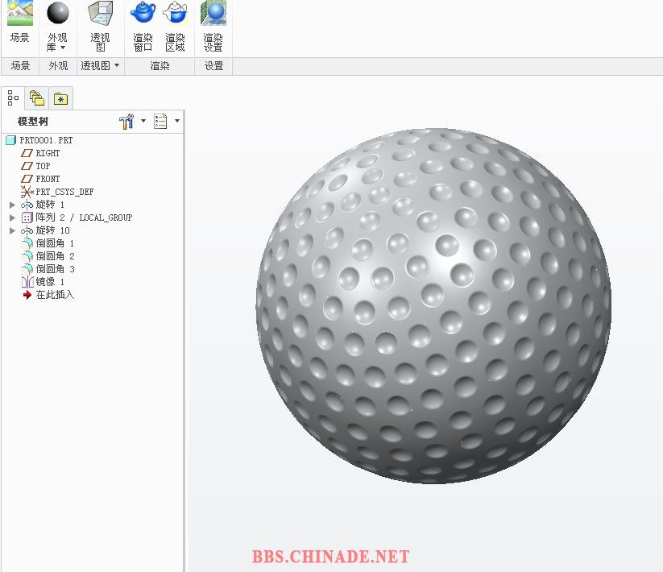Click the 倒圆角 1 round icon
The image size is (663, 572).
27,243
